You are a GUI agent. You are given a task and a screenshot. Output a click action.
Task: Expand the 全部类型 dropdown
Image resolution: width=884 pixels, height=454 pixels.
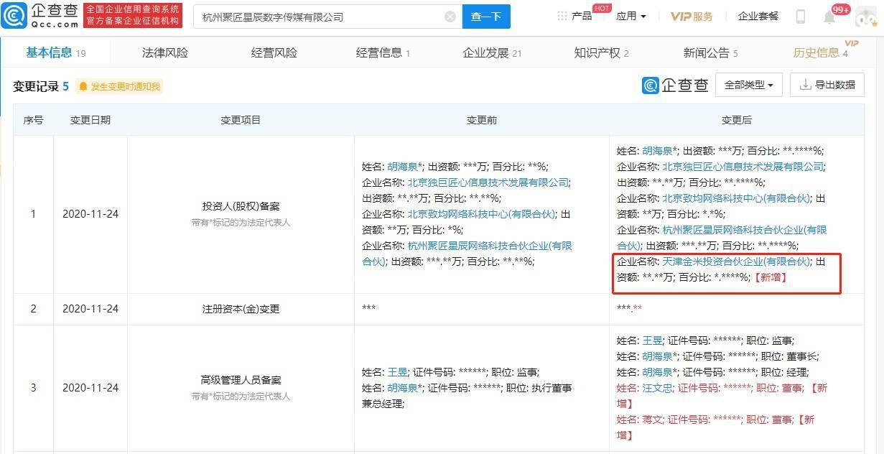pos(749,85)
